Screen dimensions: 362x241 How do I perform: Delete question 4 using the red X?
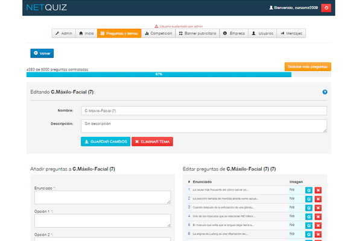[x=318, y=216]
